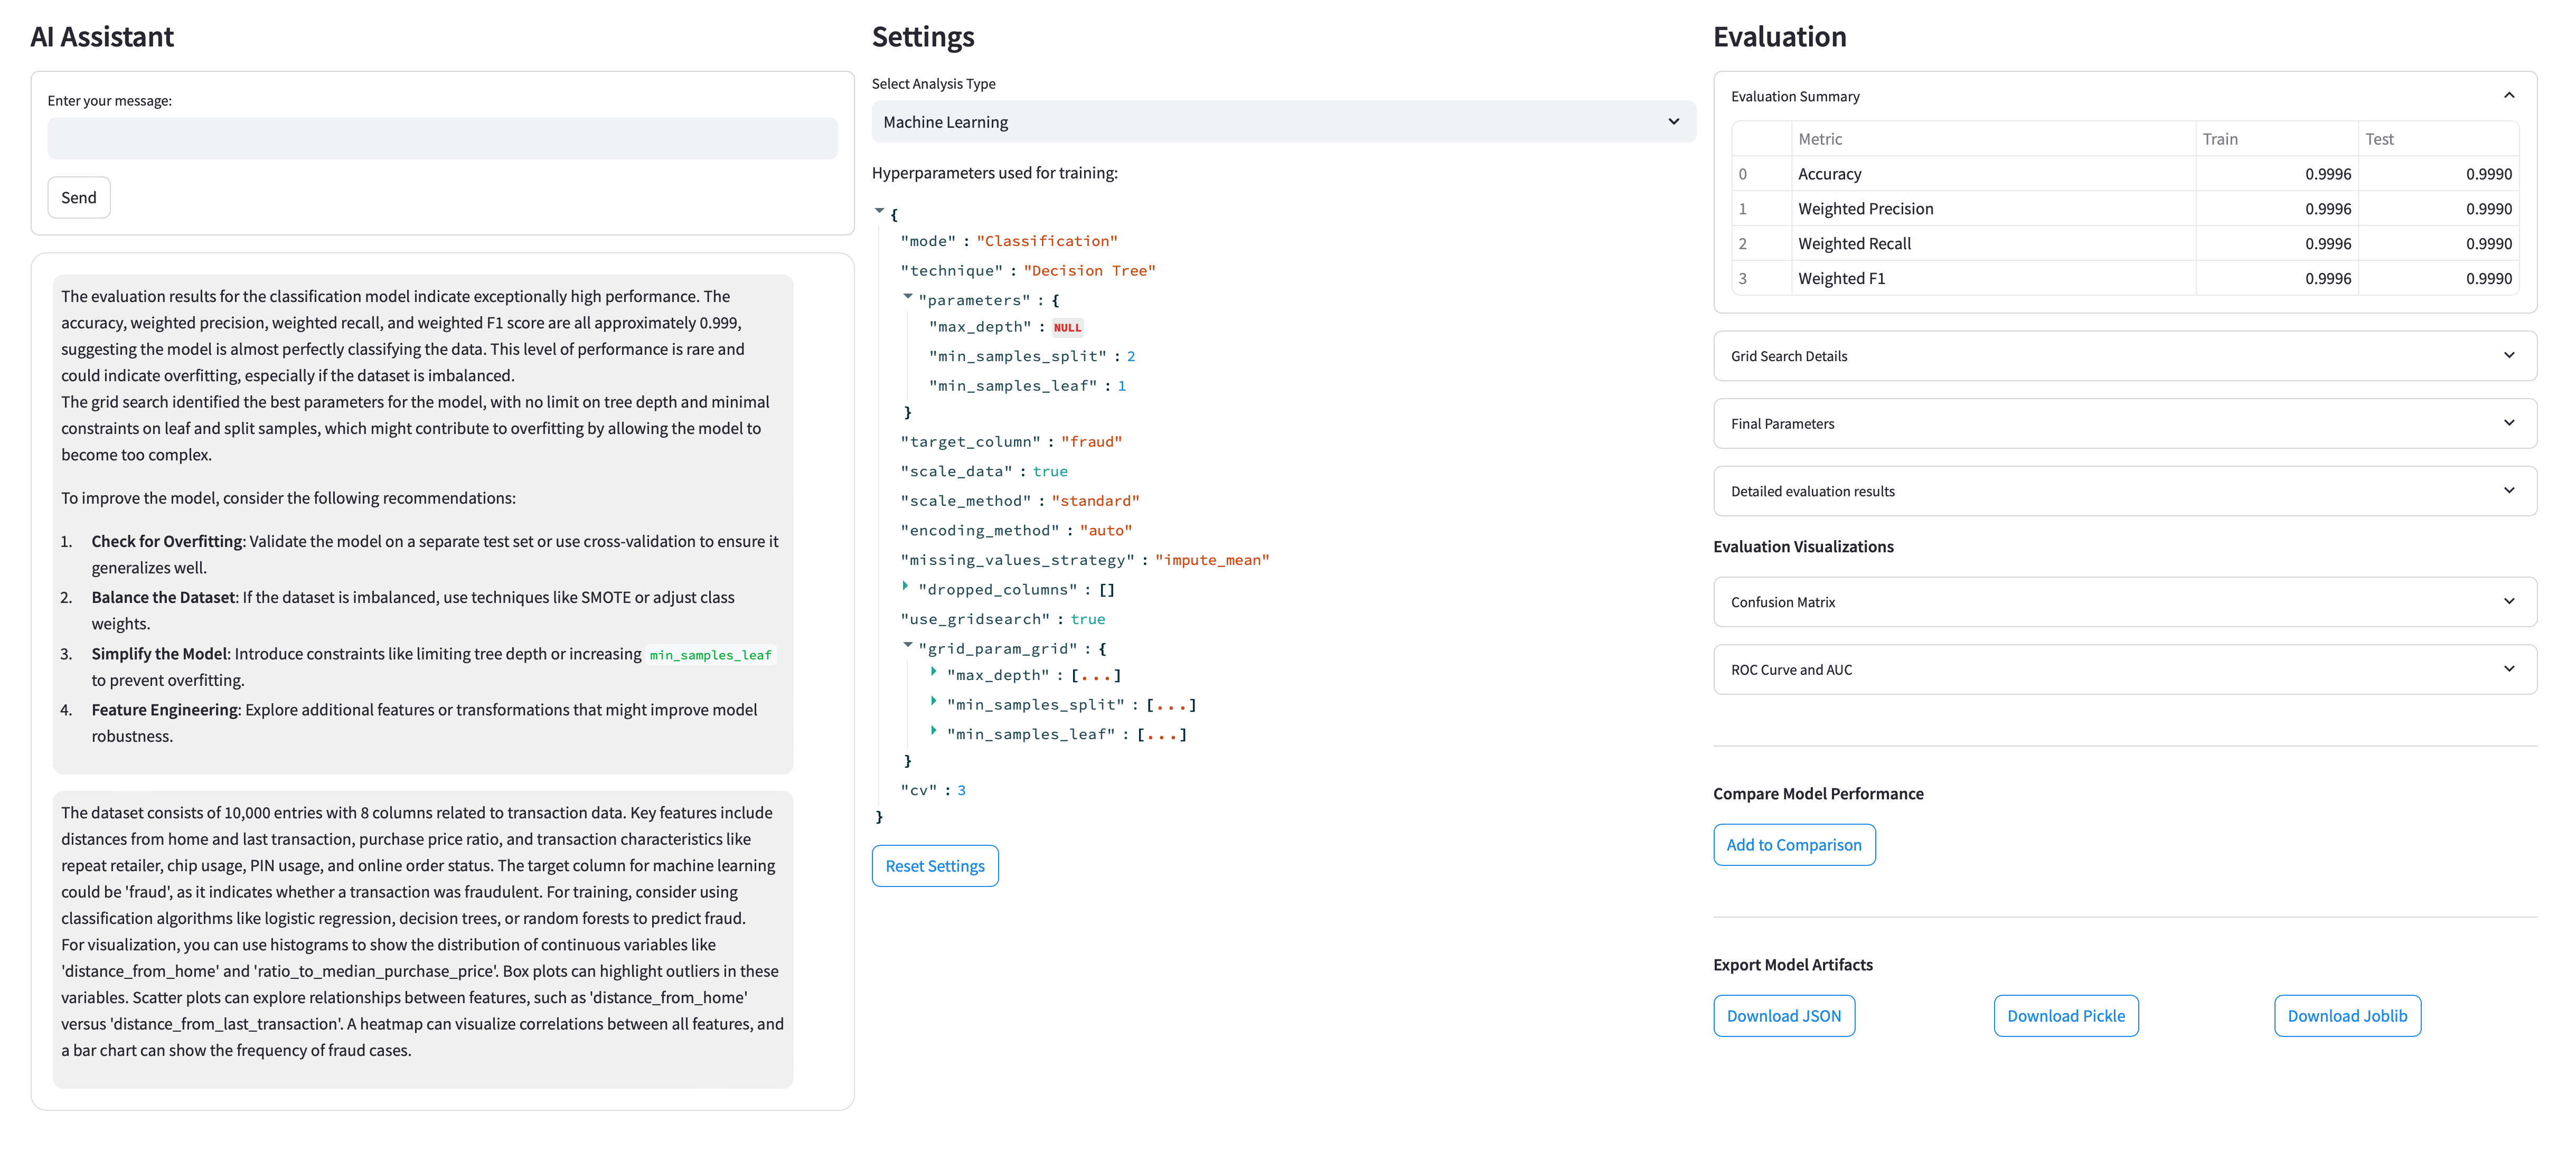The image size is (2576, 1151).
Task: Click the Reset Settings button
Action: click(x=934, y=866)
